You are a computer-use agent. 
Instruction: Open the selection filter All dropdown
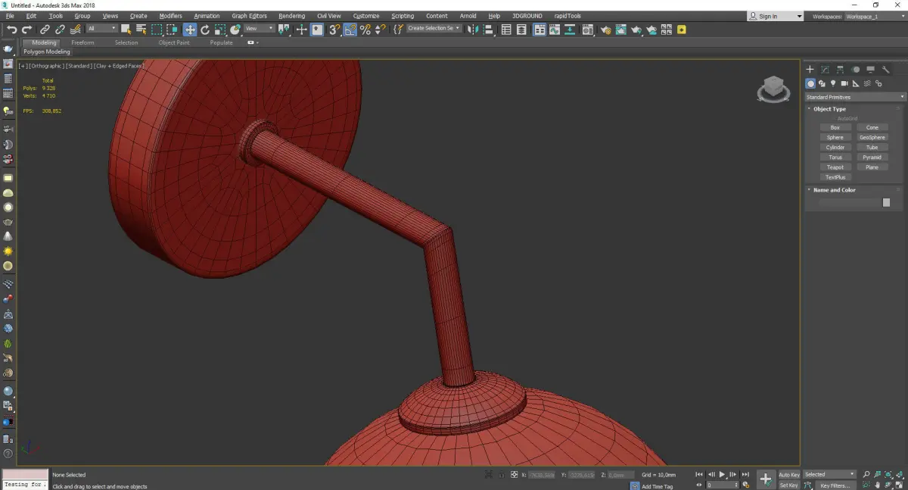coord(101,29)
